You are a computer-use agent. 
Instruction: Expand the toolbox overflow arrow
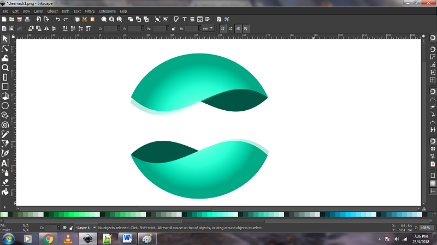(x=5, y=207)
